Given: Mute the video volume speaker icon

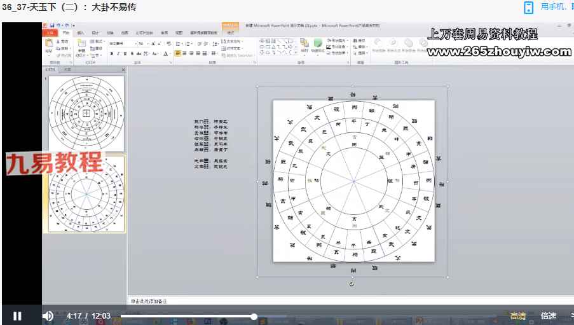Looking at the screenshot, I should coord(48,315).
